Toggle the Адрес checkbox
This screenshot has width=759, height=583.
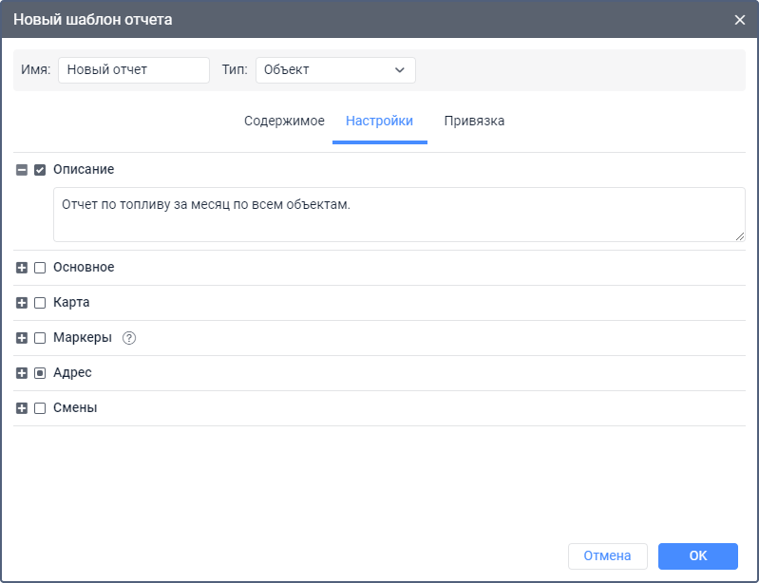click(x=40, y=373)
